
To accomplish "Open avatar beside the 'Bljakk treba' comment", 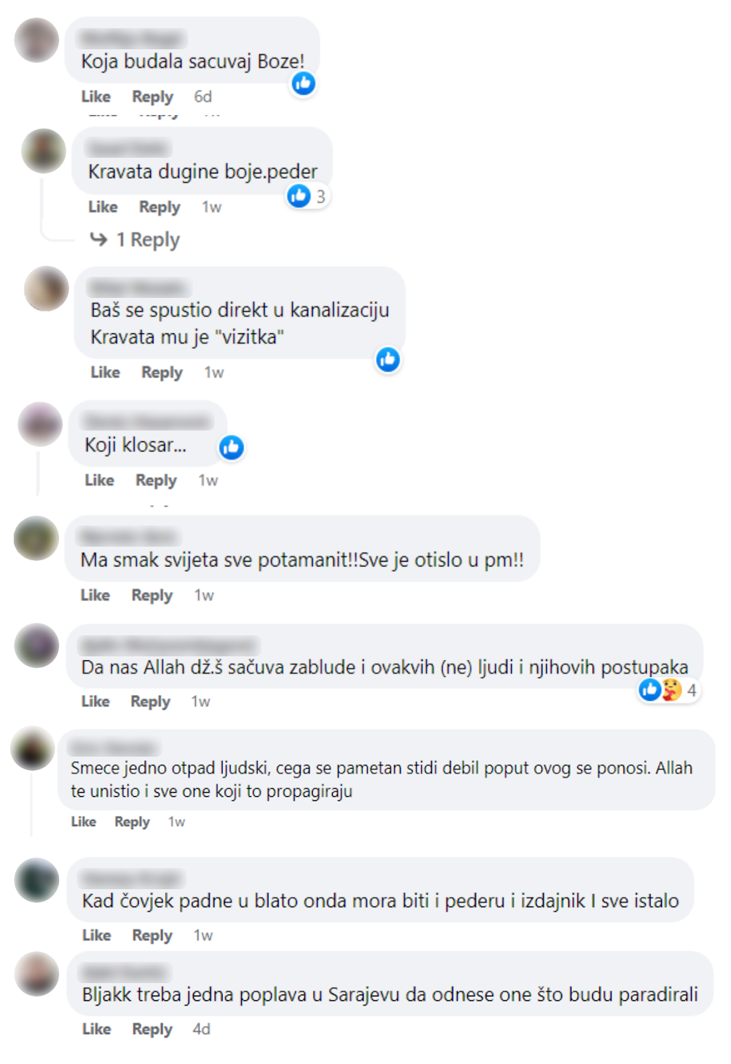I will pyautogui.click(x=37, y=974).
